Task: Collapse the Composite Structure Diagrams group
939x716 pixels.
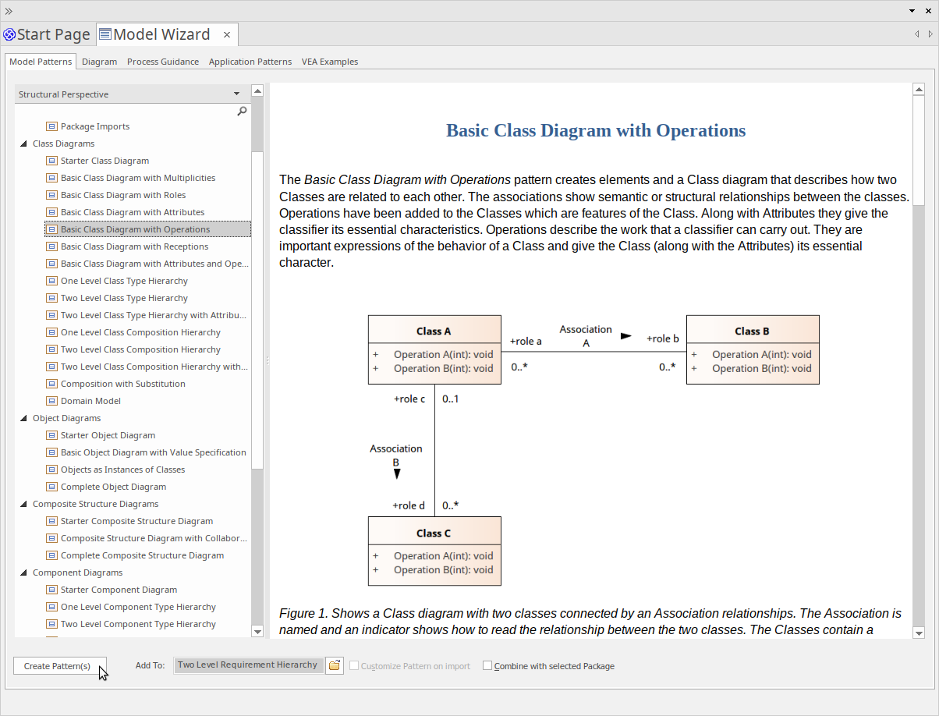Action: [24, 504]
